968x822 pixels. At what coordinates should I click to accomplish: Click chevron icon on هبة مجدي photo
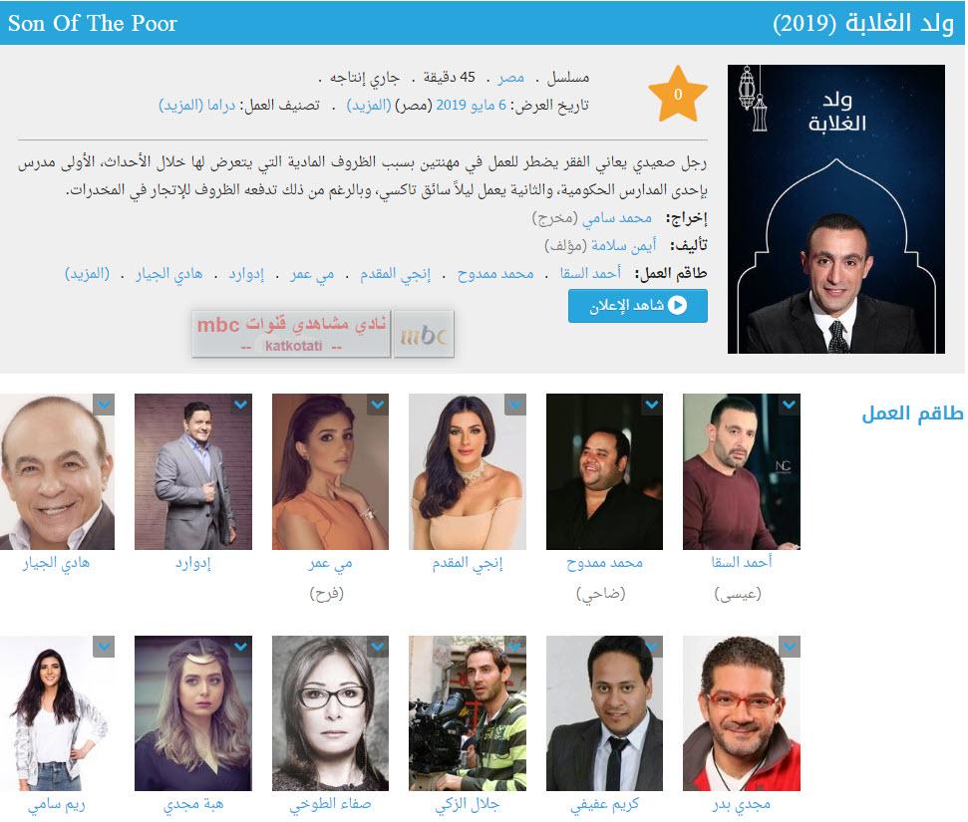[241, 647]
